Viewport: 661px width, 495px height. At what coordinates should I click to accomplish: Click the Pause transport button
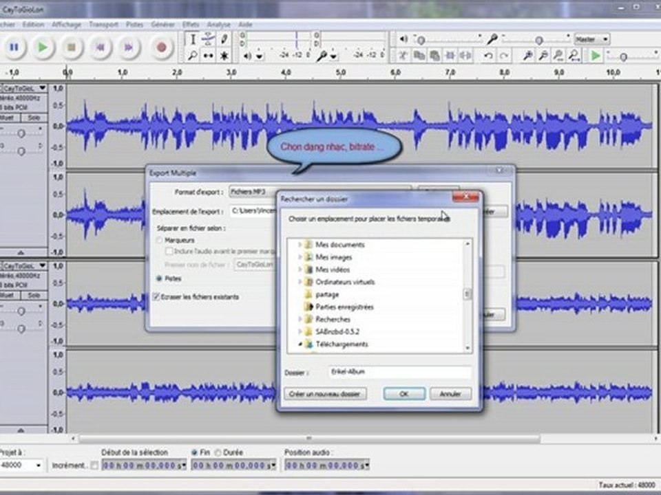tap(14, 47)
